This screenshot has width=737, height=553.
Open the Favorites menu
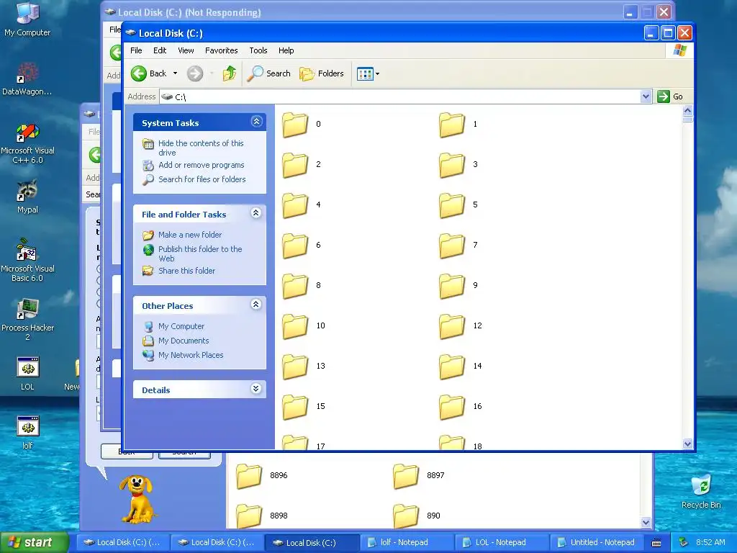click(x=222, y=50)
